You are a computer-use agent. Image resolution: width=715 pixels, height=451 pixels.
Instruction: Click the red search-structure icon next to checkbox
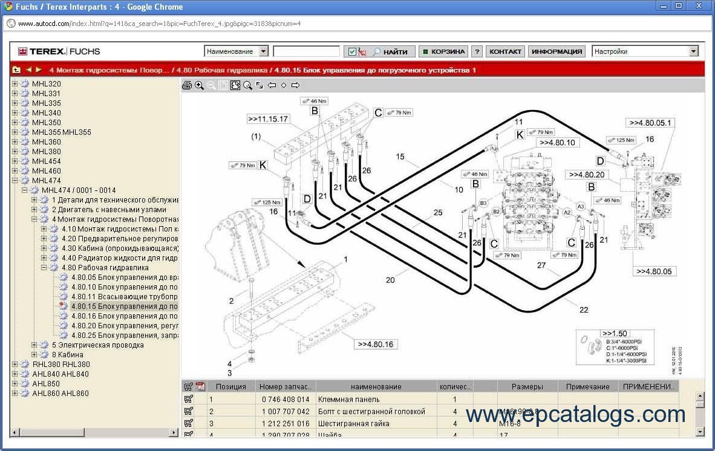click(362, 51)
